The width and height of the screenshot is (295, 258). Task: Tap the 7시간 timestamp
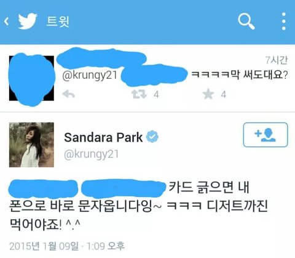point(277,60)
